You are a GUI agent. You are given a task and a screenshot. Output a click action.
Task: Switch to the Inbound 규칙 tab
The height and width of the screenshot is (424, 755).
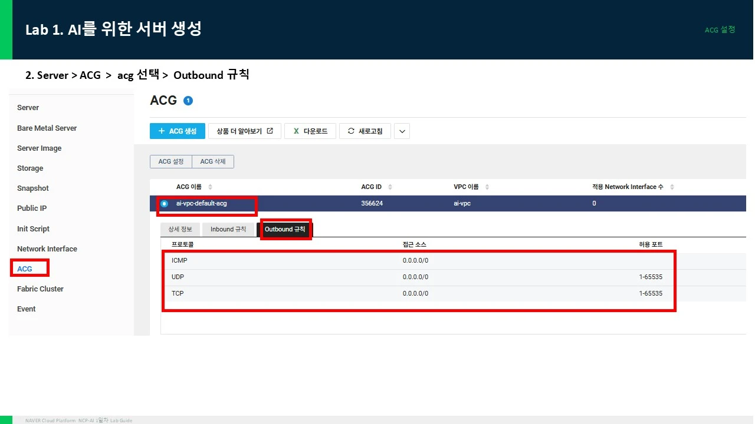tap(228, 229)
